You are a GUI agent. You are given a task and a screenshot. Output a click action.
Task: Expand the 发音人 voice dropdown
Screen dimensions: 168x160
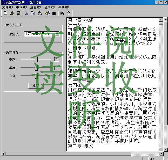click(57, 34)
